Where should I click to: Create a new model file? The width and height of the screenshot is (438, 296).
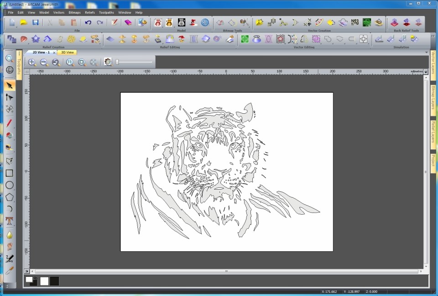point(12,22)
